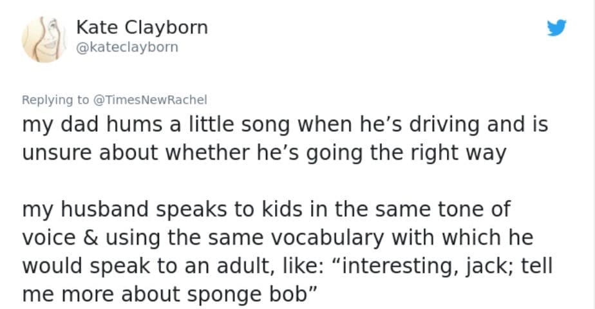Click the line starting "voice & using"
This screenshot has width=595, height=309.
(x=278, y=238)
